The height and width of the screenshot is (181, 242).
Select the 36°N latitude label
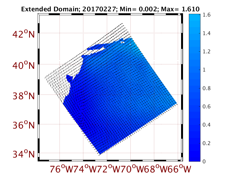coord(23,125)
